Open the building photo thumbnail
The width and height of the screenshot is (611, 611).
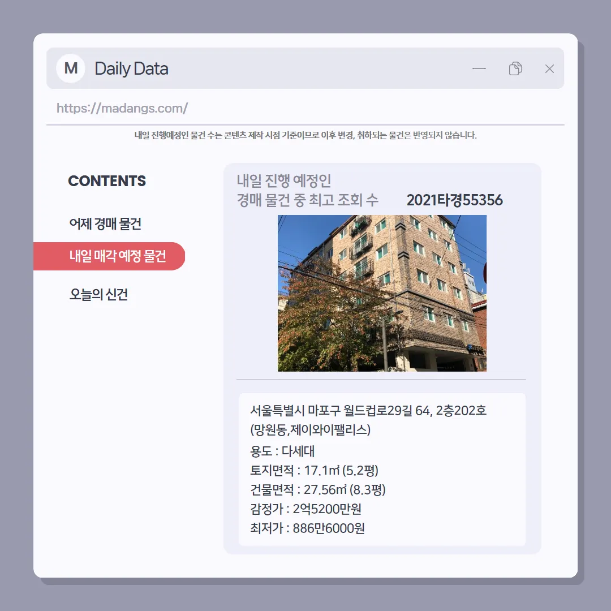[x=382, y=293]
